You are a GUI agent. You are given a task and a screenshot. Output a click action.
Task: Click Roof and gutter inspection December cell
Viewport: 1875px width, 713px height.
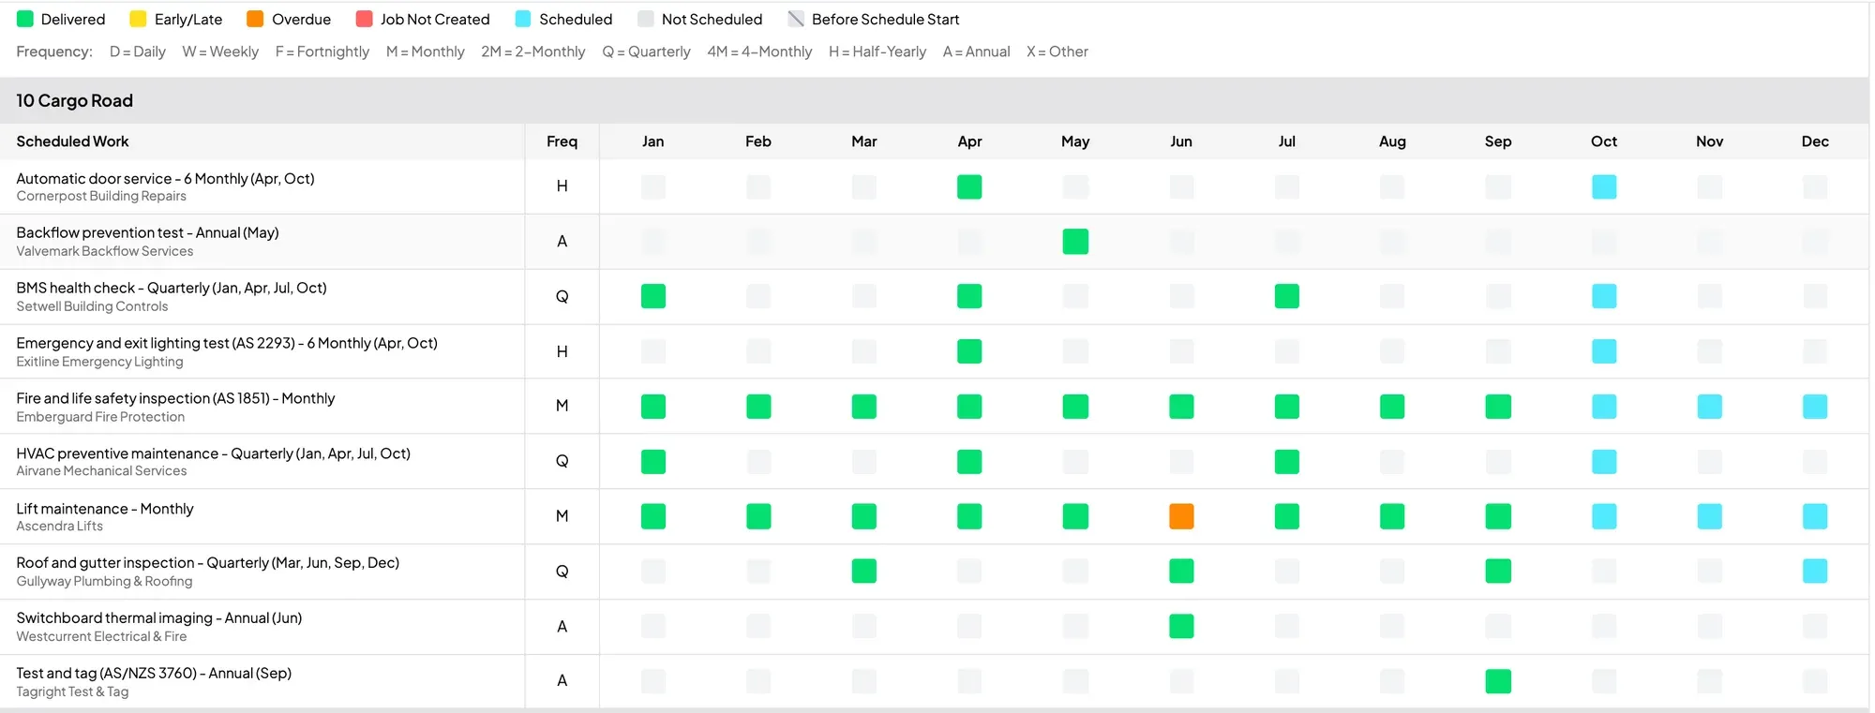pos(1815,571)
